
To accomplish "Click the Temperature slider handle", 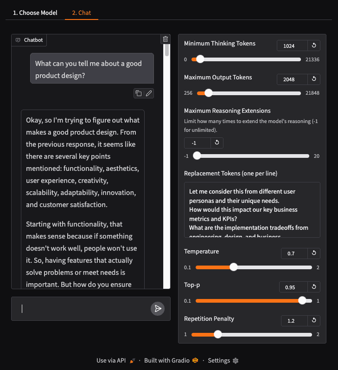I will pyautogui.click(x=234, y=267).
